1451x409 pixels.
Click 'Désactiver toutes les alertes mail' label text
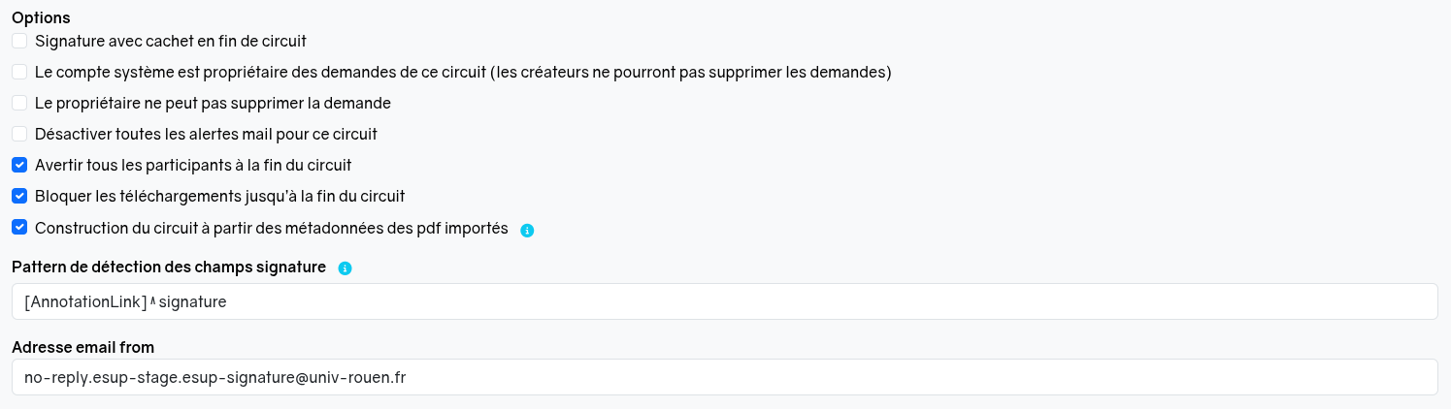pos(206,134)
